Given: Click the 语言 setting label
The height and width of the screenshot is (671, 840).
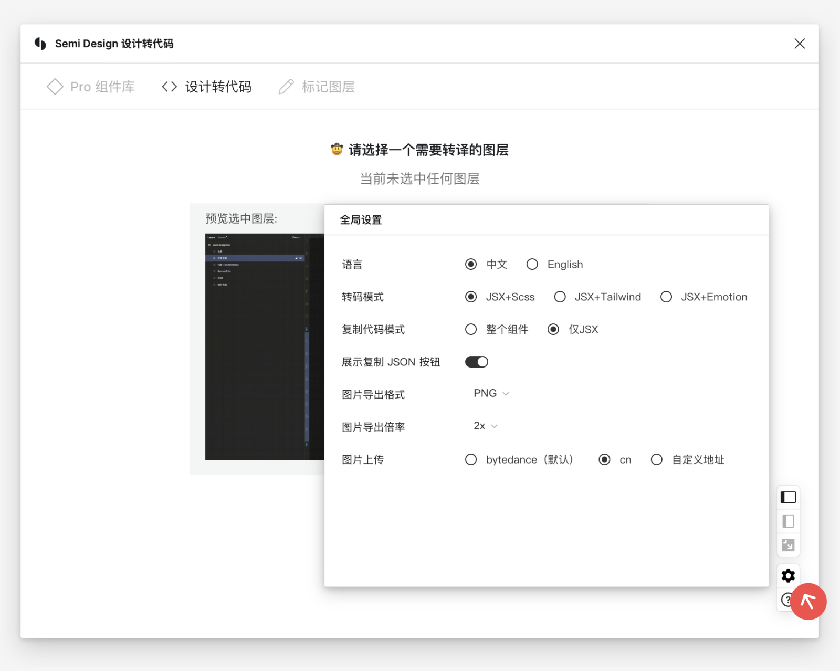Looking at the screenshot, I should (352, 264).
